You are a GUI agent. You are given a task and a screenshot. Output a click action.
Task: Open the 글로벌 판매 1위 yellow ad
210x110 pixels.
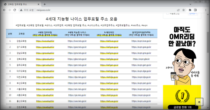pos(182,97)
